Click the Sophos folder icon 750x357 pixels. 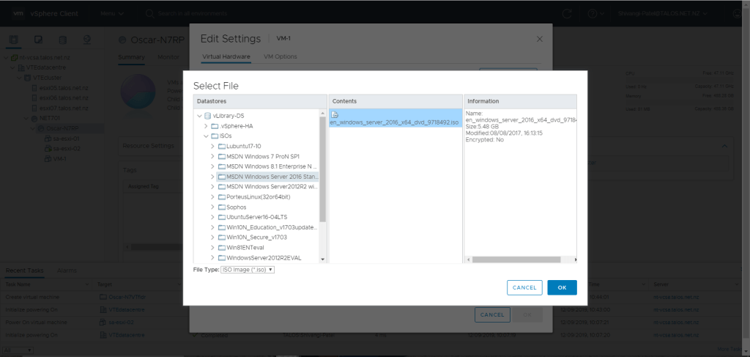point(222,207)
